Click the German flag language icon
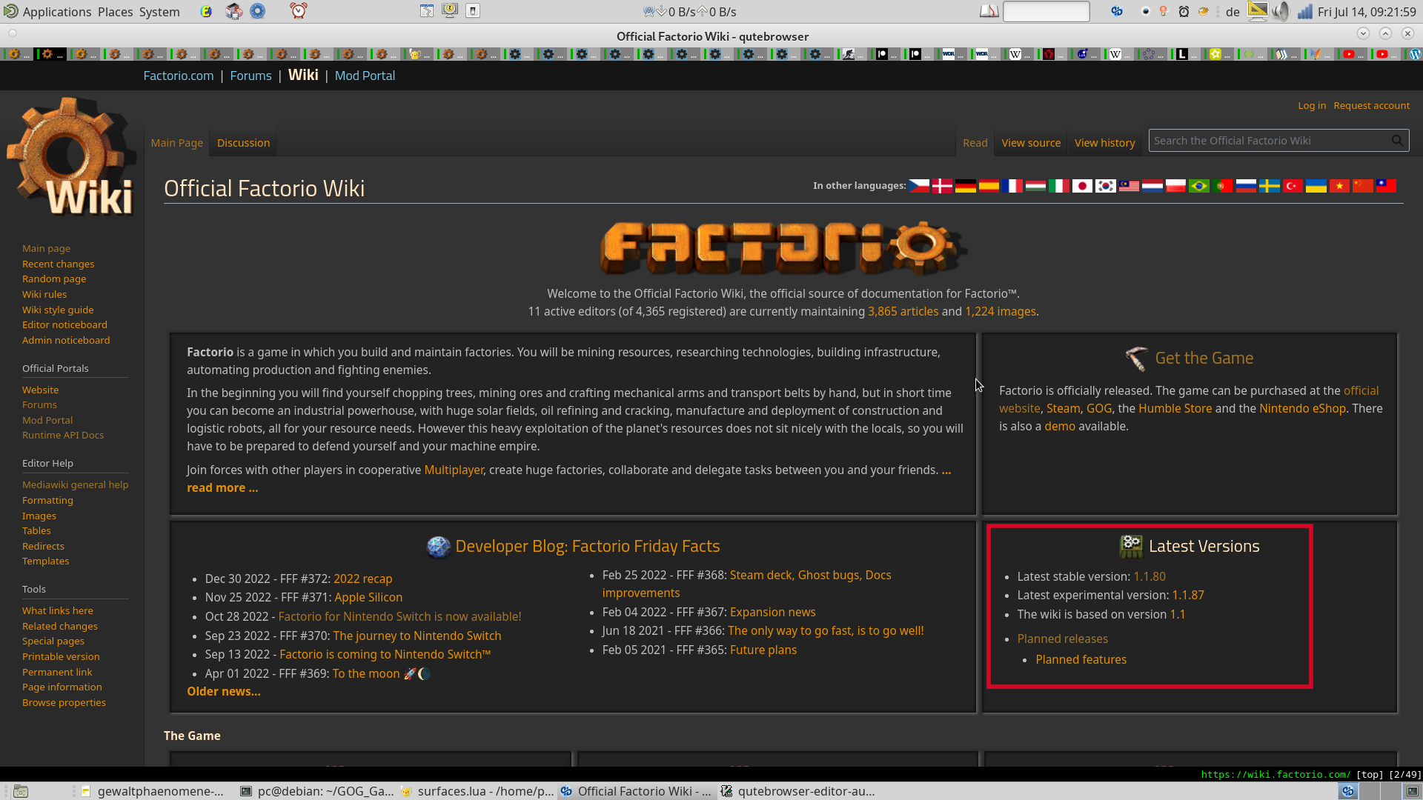The width and height of the screenshot is (1423, 800). [965, 186]
